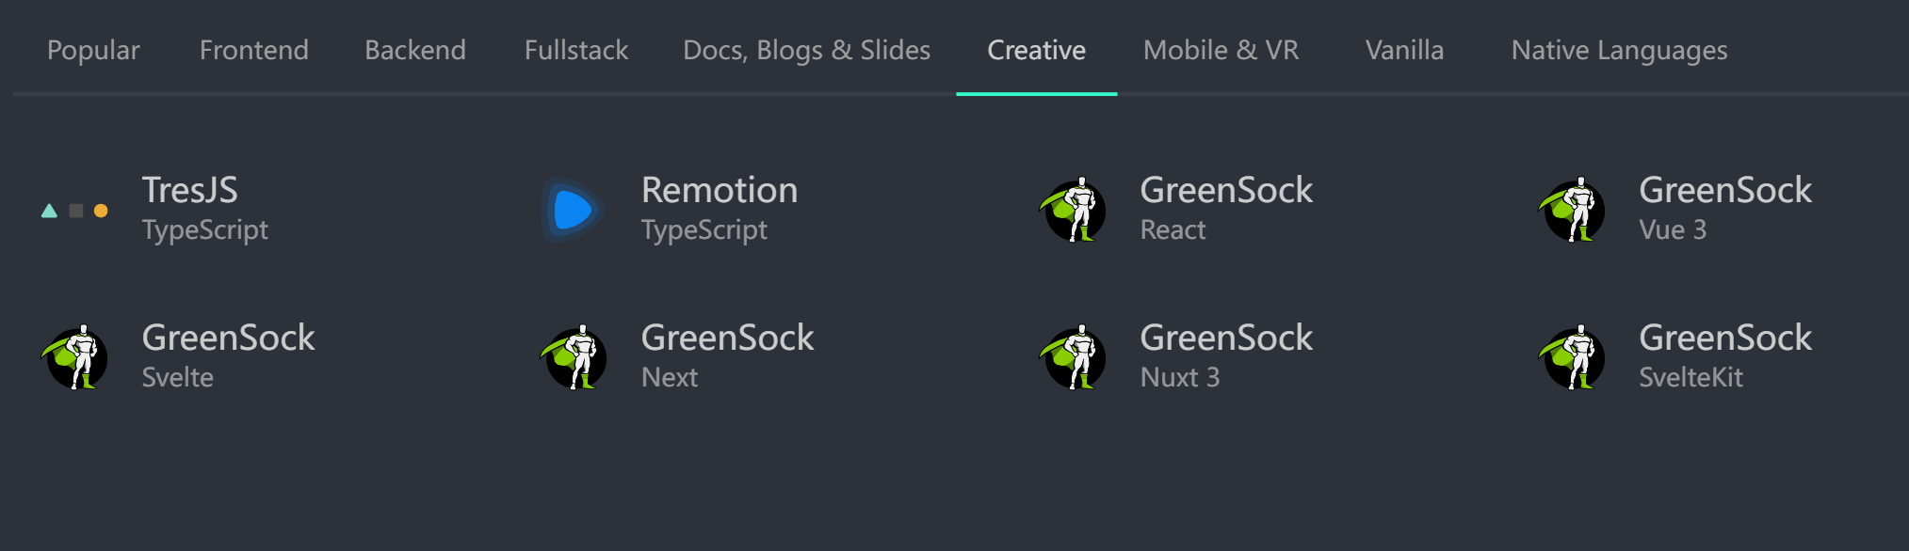Screen dimensions: 1909x551
Task: Click the TresJS three-shapes logo icon
Action: (x=75, y=211)
